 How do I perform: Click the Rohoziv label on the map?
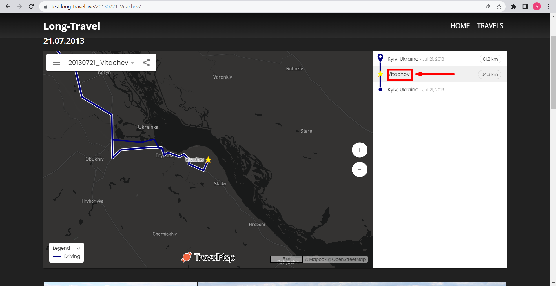point(294,69)
